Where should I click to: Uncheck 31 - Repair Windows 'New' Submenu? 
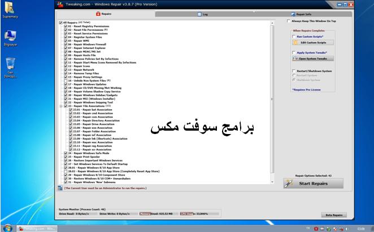click(66, 182)
